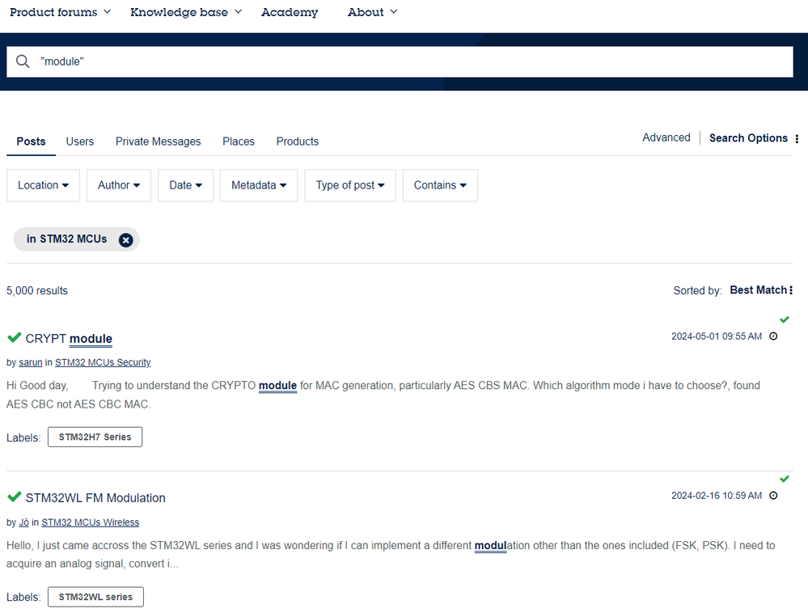This screenshot has height=613, width=808.
Task: Click the '5,000 results' count text
Action: coord(37,290)
